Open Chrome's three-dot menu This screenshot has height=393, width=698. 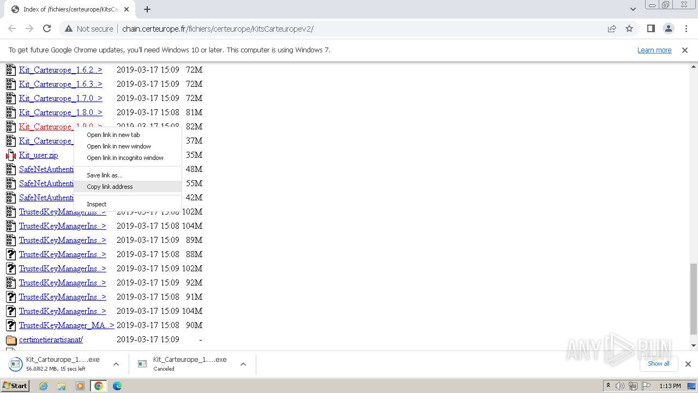point(686,28)
